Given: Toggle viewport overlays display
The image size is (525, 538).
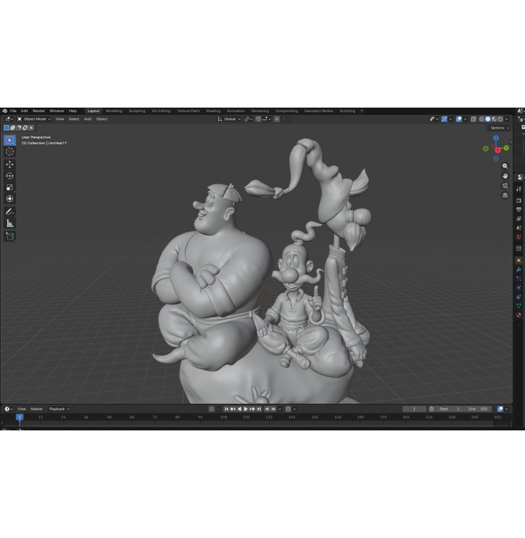Looking at the screenshot, I should click(x=459, y=119).
